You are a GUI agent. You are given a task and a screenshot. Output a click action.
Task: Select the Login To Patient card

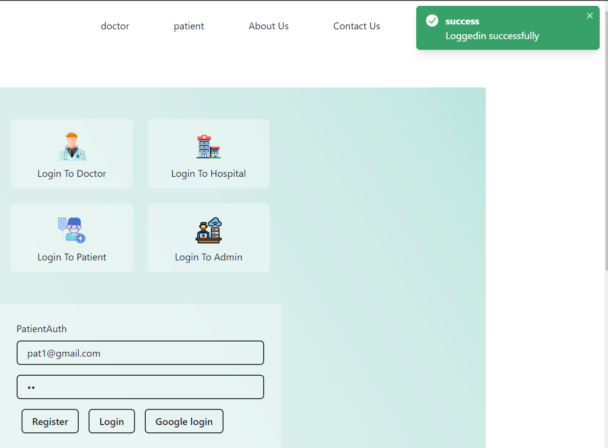pos(71,238)
